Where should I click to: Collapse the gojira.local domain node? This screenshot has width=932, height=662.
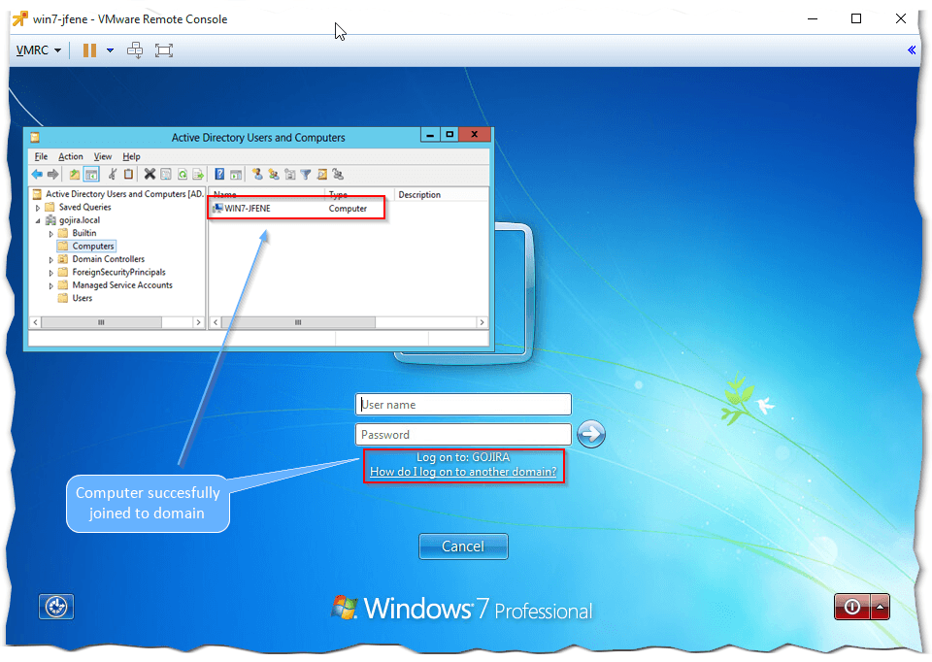(x=38, y=221)
